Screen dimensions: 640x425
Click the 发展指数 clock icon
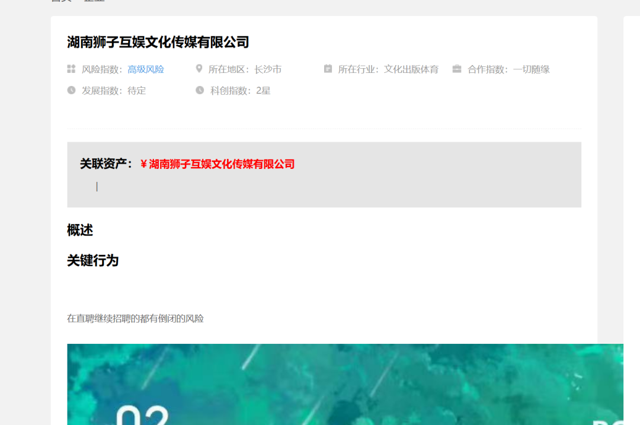click(71, 90)
